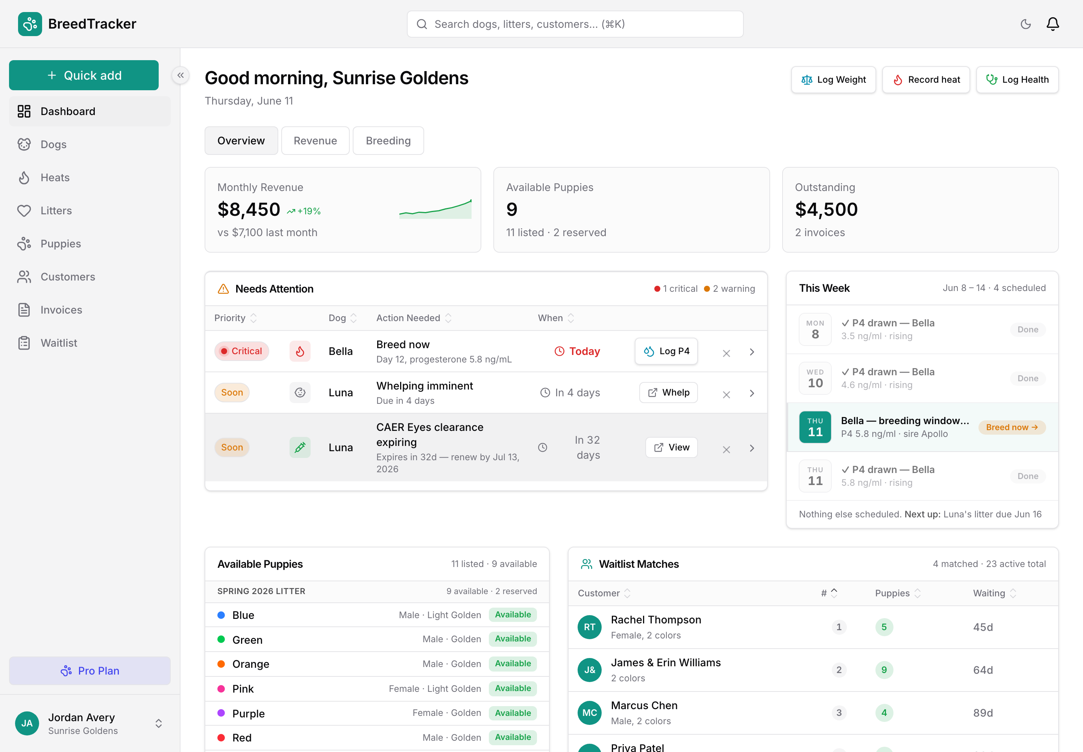This screenshot has height=752, width=1083.
Task: Click the BreedTracker logo icon
Action: [x=30, y=24]
